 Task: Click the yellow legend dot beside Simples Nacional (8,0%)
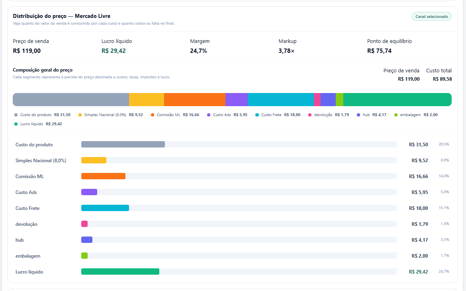click(x=80, y=115)
